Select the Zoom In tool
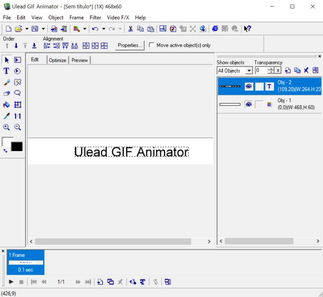Image resolution: width=323 pixels, height=297 pixels. [x=6, y=127]
